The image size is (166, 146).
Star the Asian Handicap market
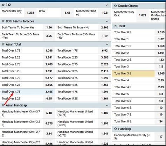[3, 105]
